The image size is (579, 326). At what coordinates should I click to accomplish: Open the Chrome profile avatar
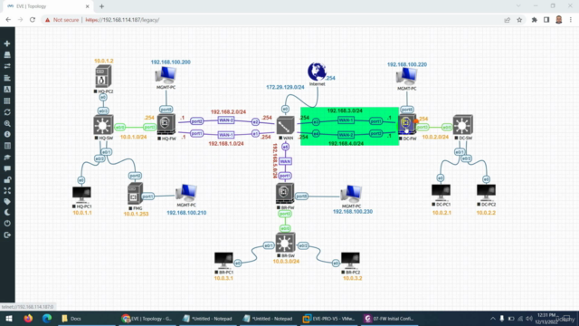pos(559,20)
